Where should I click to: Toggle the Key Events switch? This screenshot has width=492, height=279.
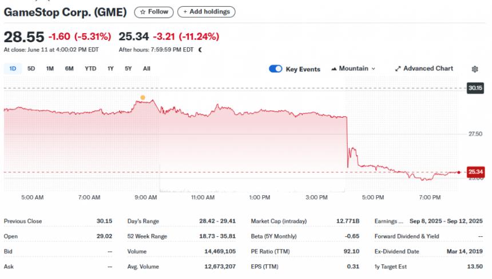(275, 69)
